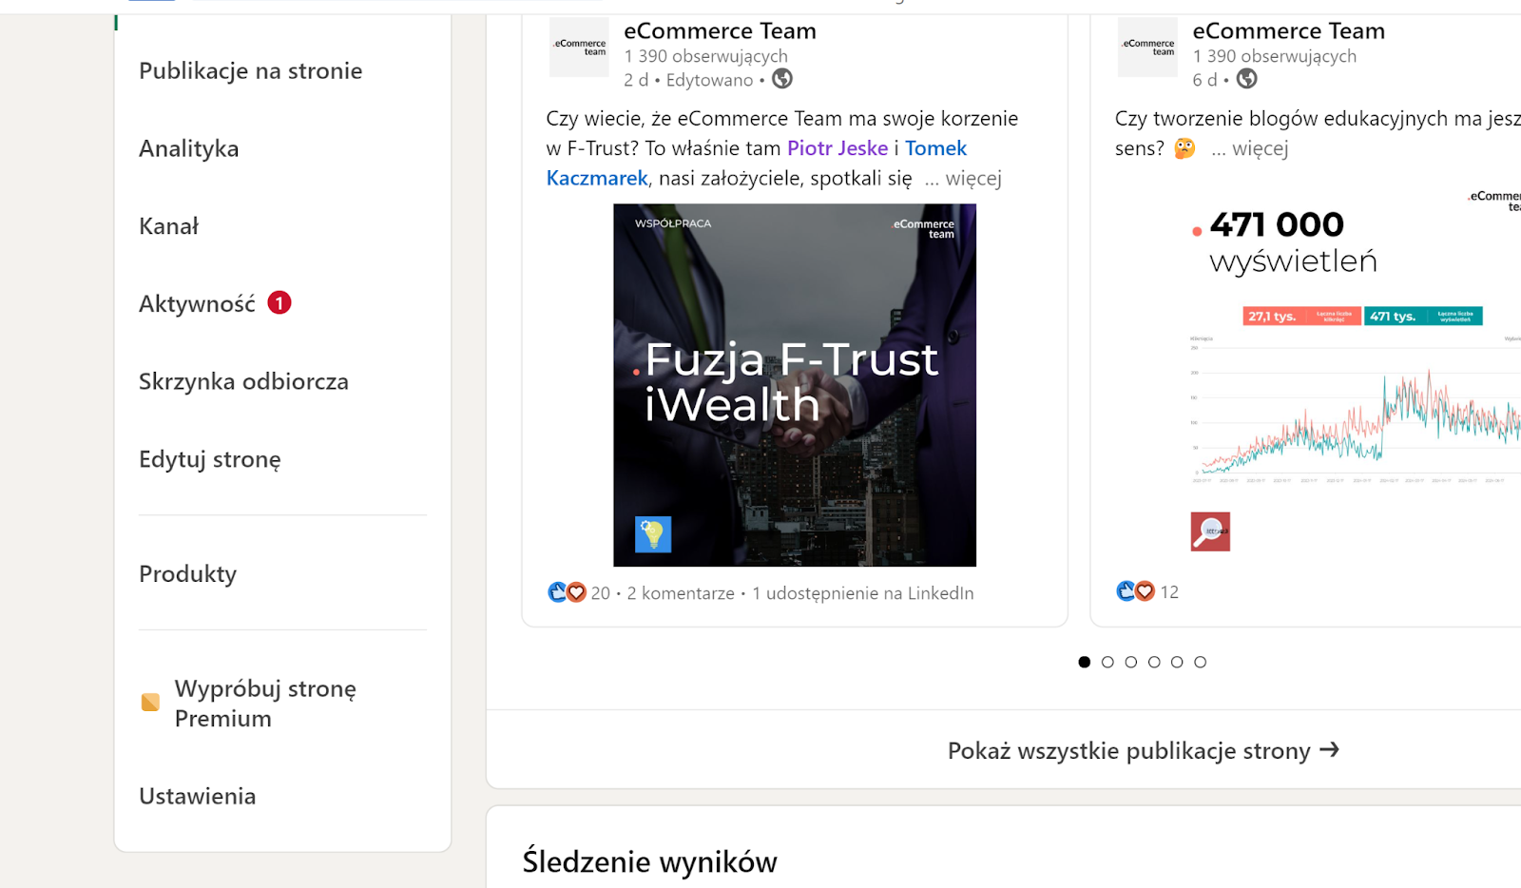Click Pokaż wszystkie publikacje strony
Screen dimensions: 1521x888
[x=1144, y=751]
